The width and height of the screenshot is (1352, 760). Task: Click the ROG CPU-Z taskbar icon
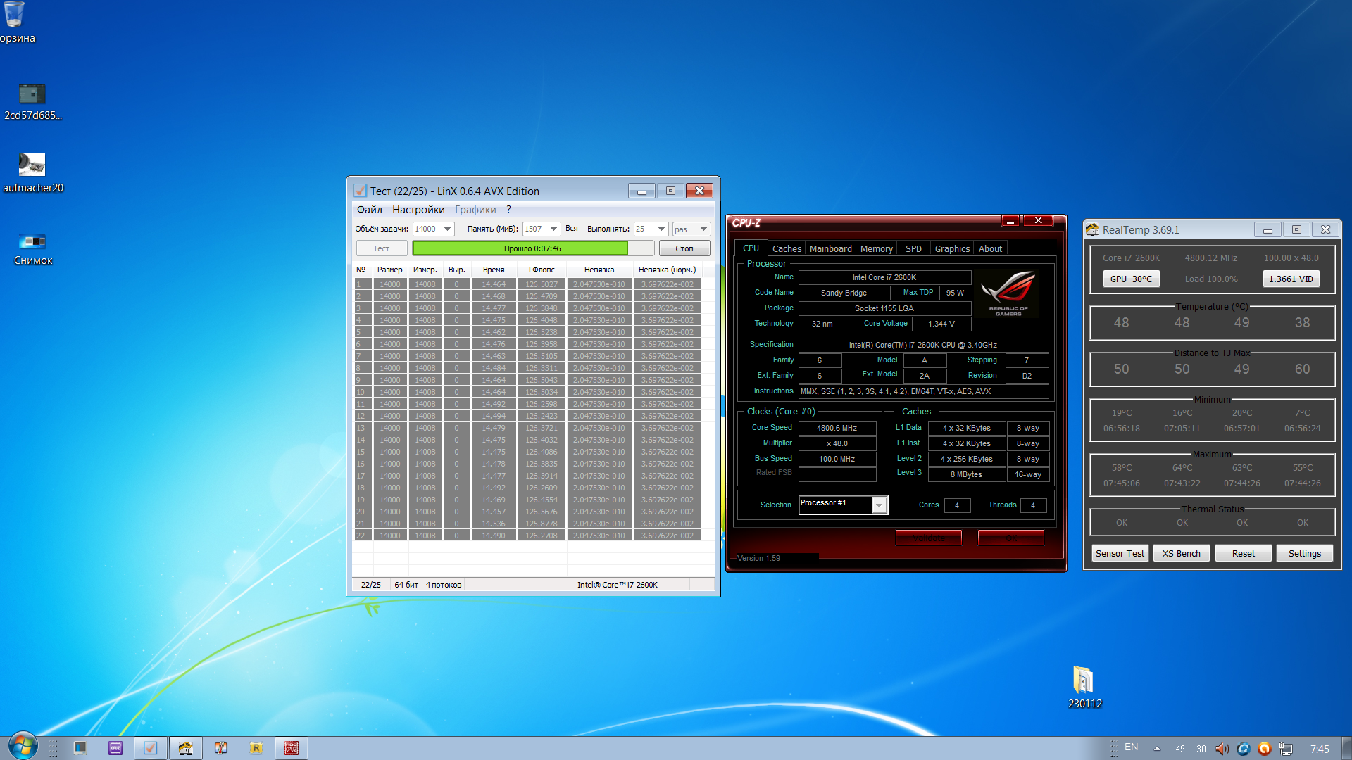pyautogui.click(x=291, y=748)
